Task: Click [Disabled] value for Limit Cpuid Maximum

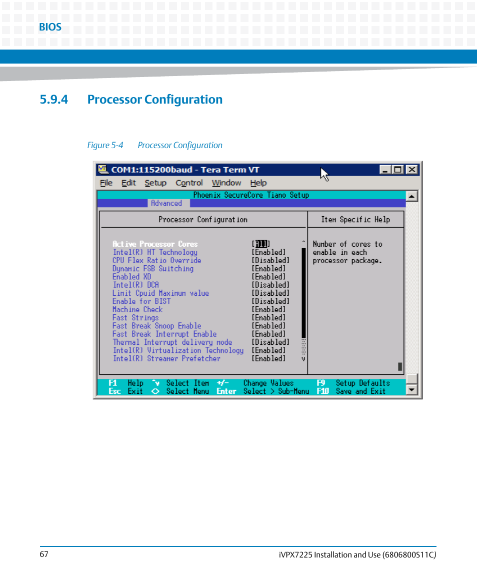Action: [270, 293]
